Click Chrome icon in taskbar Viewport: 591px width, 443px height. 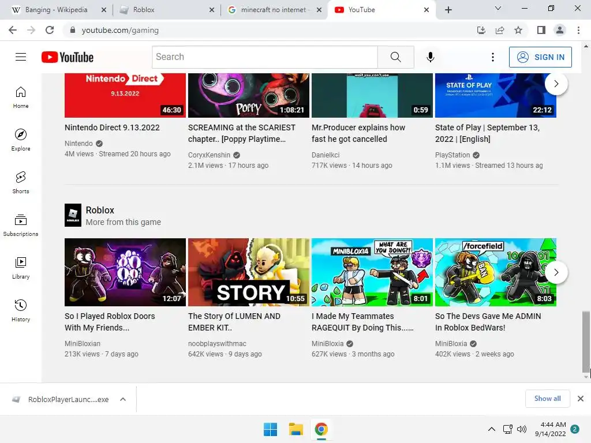click(x=321, y=429)
